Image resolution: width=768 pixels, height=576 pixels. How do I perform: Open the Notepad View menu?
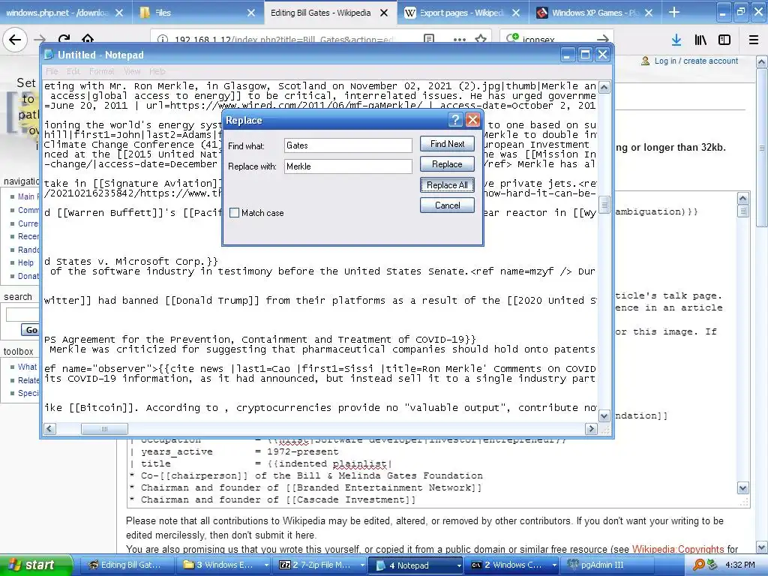pyautogui.click(x=132, y=71)
